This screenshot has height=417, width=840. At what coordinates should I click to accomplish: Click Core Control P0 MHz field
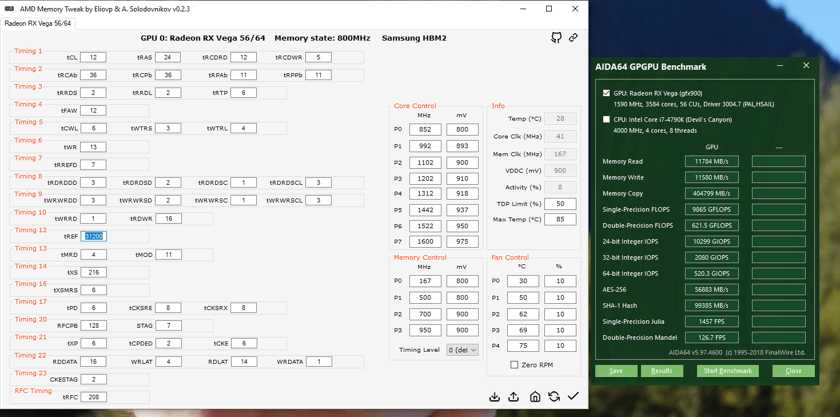click(425, 129)
